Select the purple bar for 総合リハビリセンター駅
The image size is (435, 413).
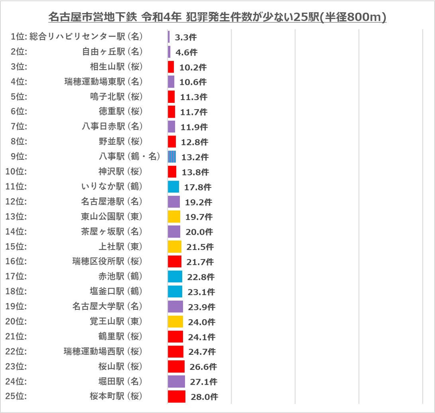169,37
